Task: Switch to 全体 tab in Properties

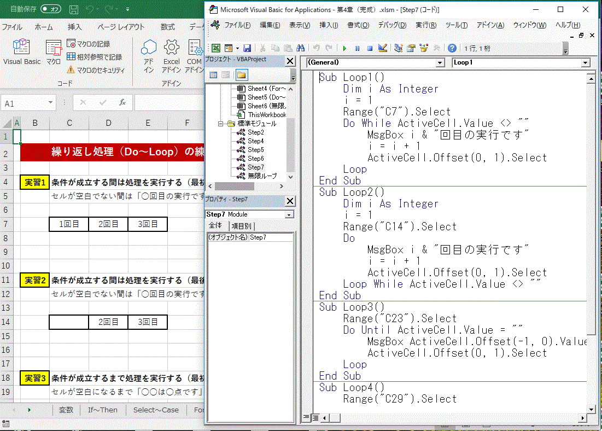Action: click(215, 226)
